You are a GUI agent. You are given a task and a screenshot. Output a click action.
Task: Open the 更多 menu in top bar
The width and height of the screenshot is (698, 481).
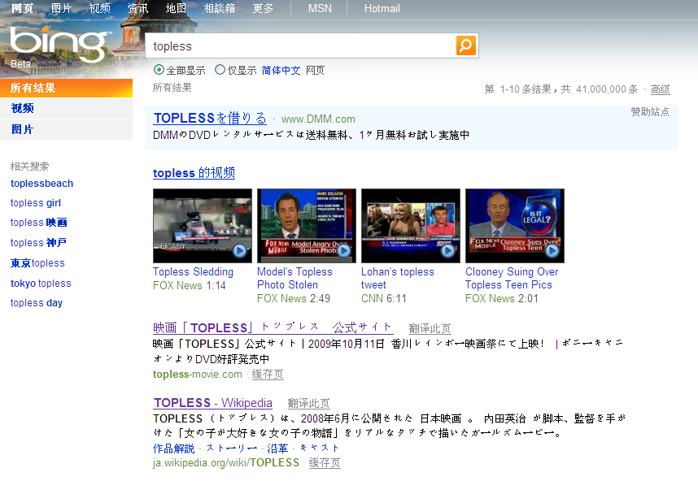[x=263, y=8]
